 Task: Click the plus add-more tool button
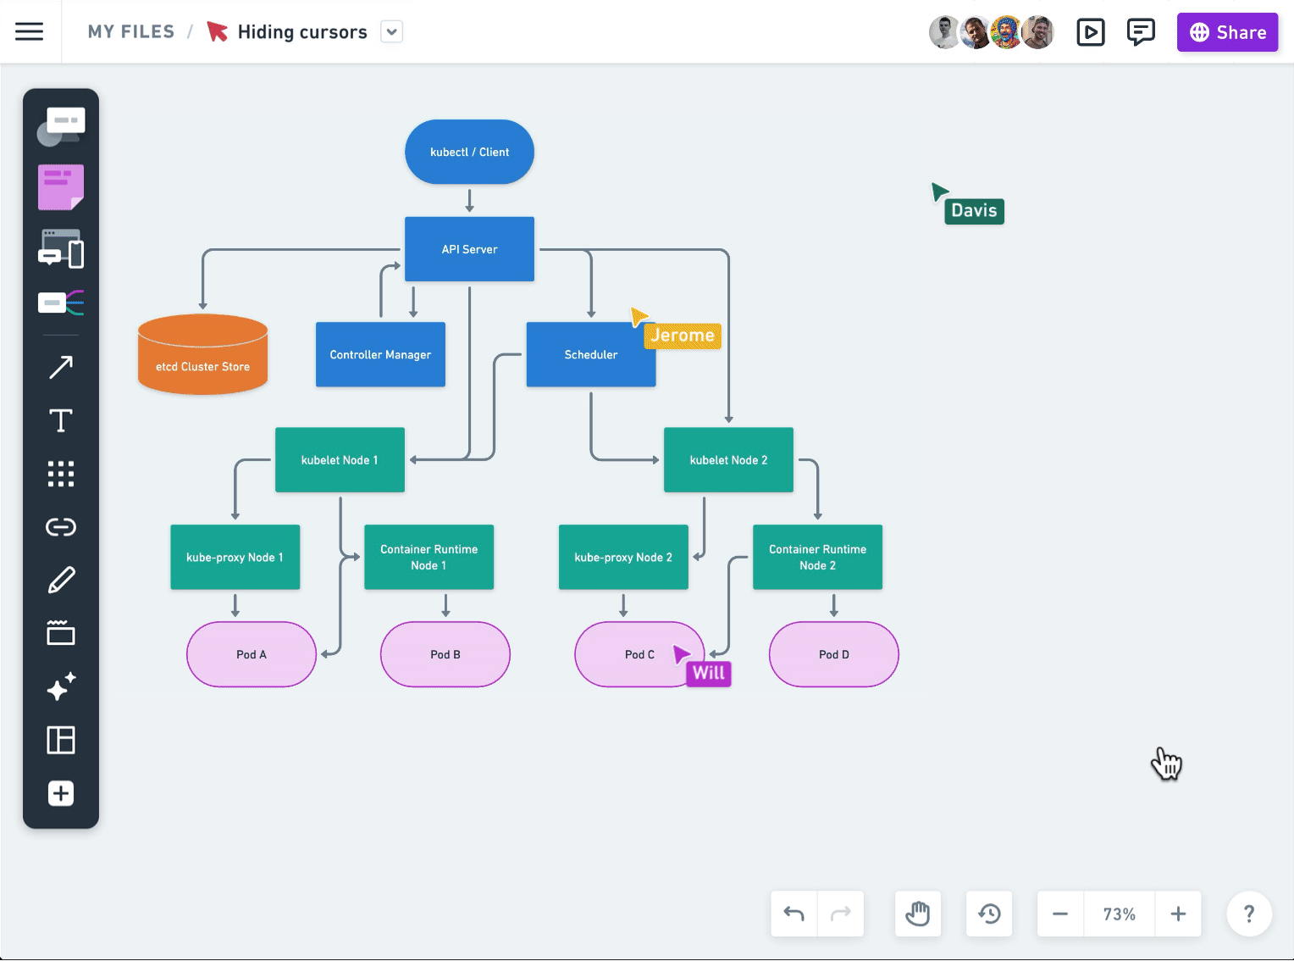point(61,793)
